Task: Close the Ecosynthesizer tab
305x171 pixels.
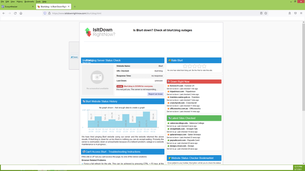Action: click(33, 7)
